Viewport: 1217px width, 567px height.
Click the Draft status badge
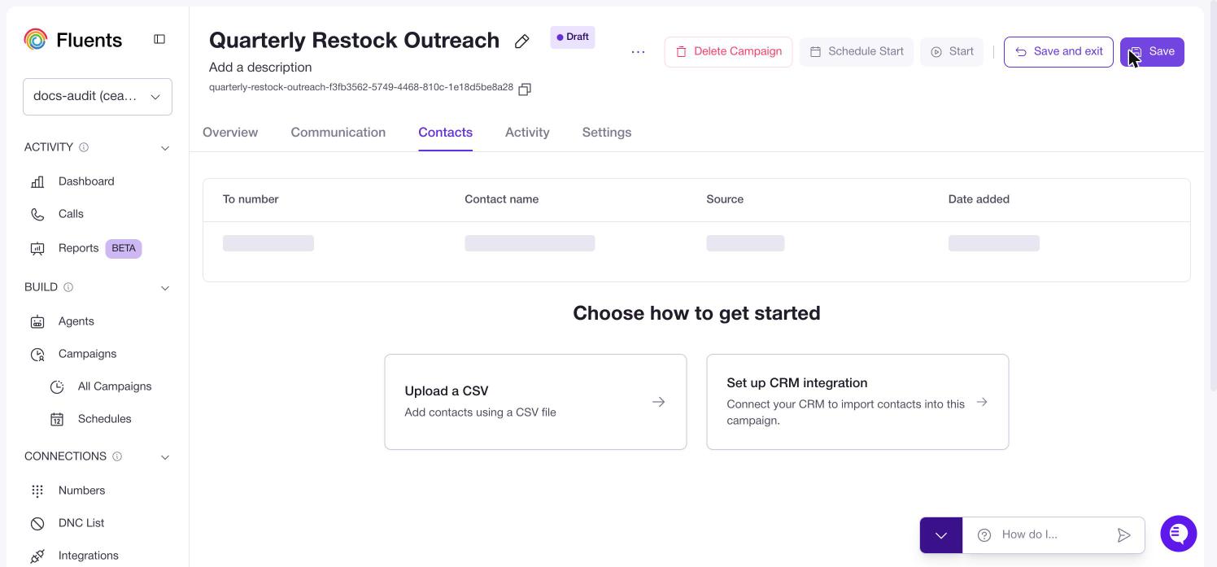pos(573,37)
